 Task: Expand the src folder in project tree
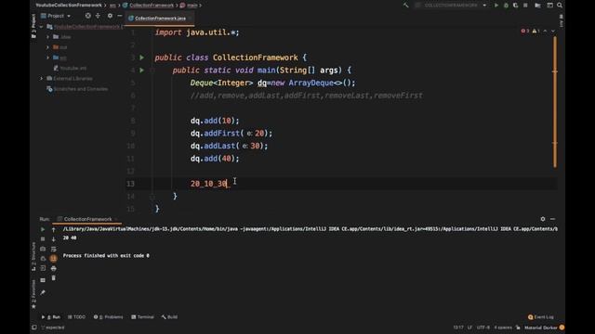pyautogui.click(x=47, y=58)
